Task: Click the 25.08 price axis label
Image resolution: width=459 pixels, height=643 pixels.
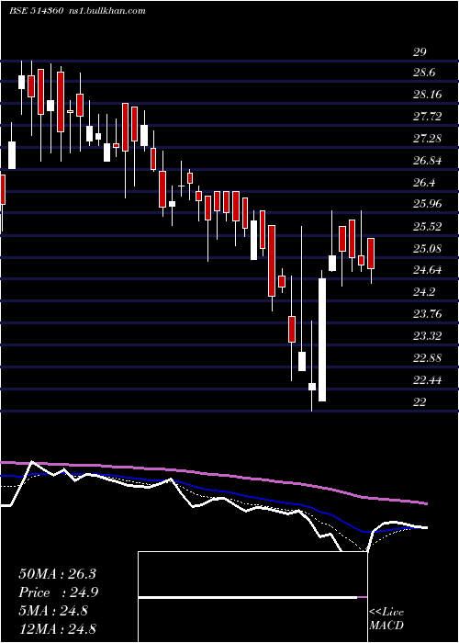Action: pyautogui.click(x=428, y=249)
